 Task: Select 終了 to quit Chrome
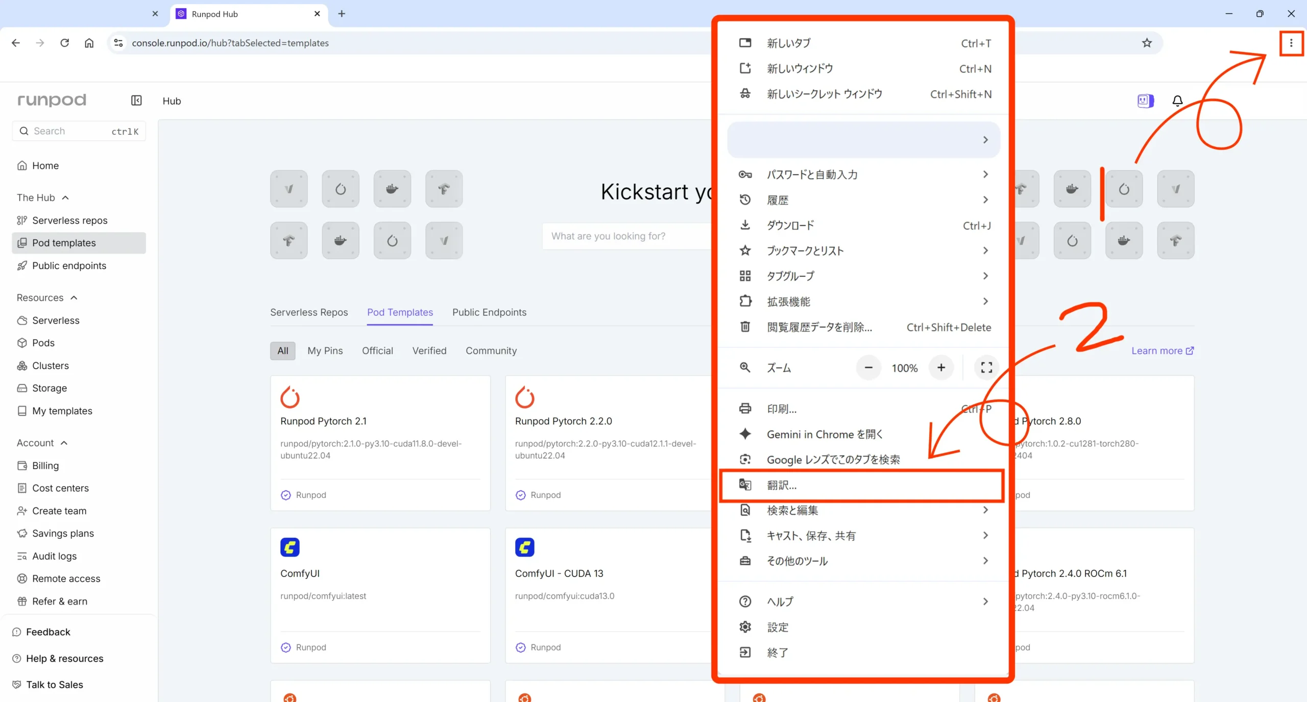tap(864, 653)
